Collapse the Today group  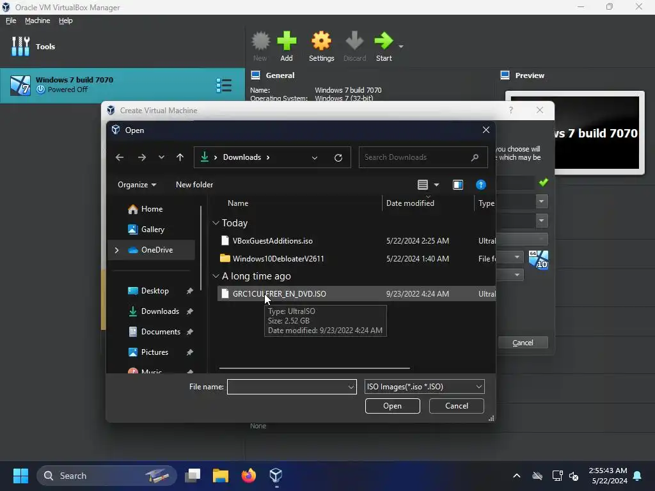[216, 223]
